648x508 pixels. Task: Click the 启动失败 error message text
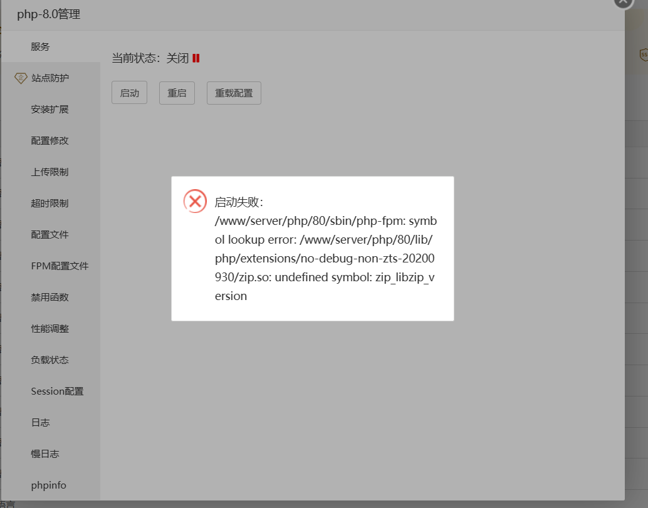pyautogui.click(x=326, y=249)
